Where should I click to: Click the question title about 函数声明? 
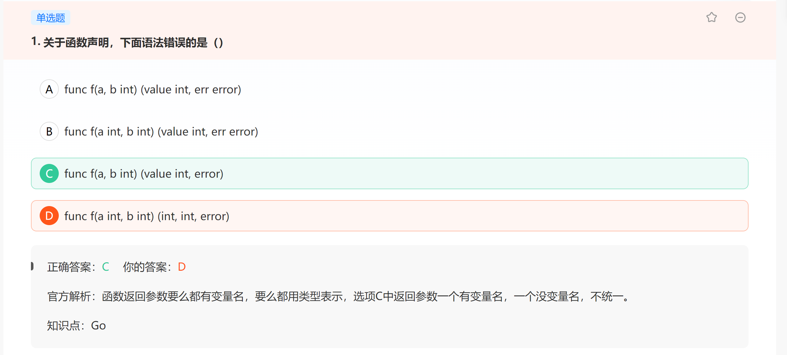click(x=127, y=42)
